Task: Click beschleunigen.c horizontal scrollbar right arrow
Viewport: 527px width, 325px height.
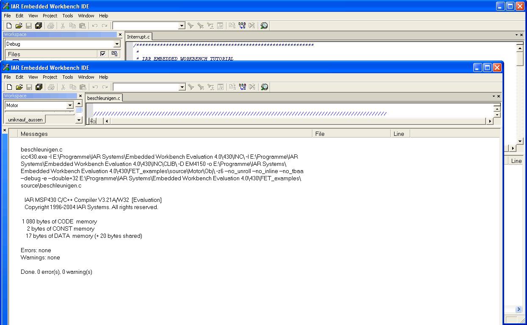Action: pyautogui.click(x=490, y=121)
